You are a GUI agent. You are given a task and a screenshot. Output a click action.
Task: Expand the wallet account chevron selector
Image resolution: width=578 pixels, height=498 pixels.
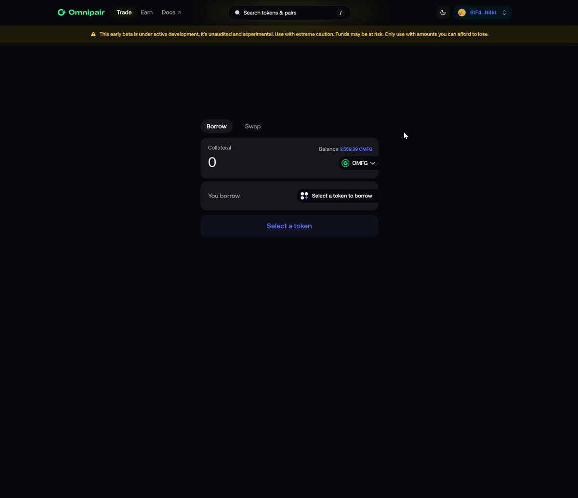click(504, 13)
